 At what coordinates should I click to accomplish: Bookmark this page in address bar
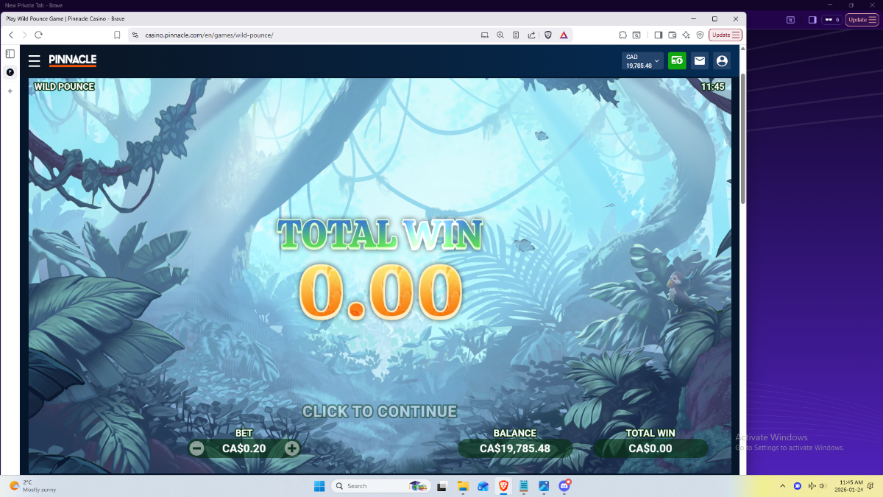pyautogui.click(x=117, y=35)
